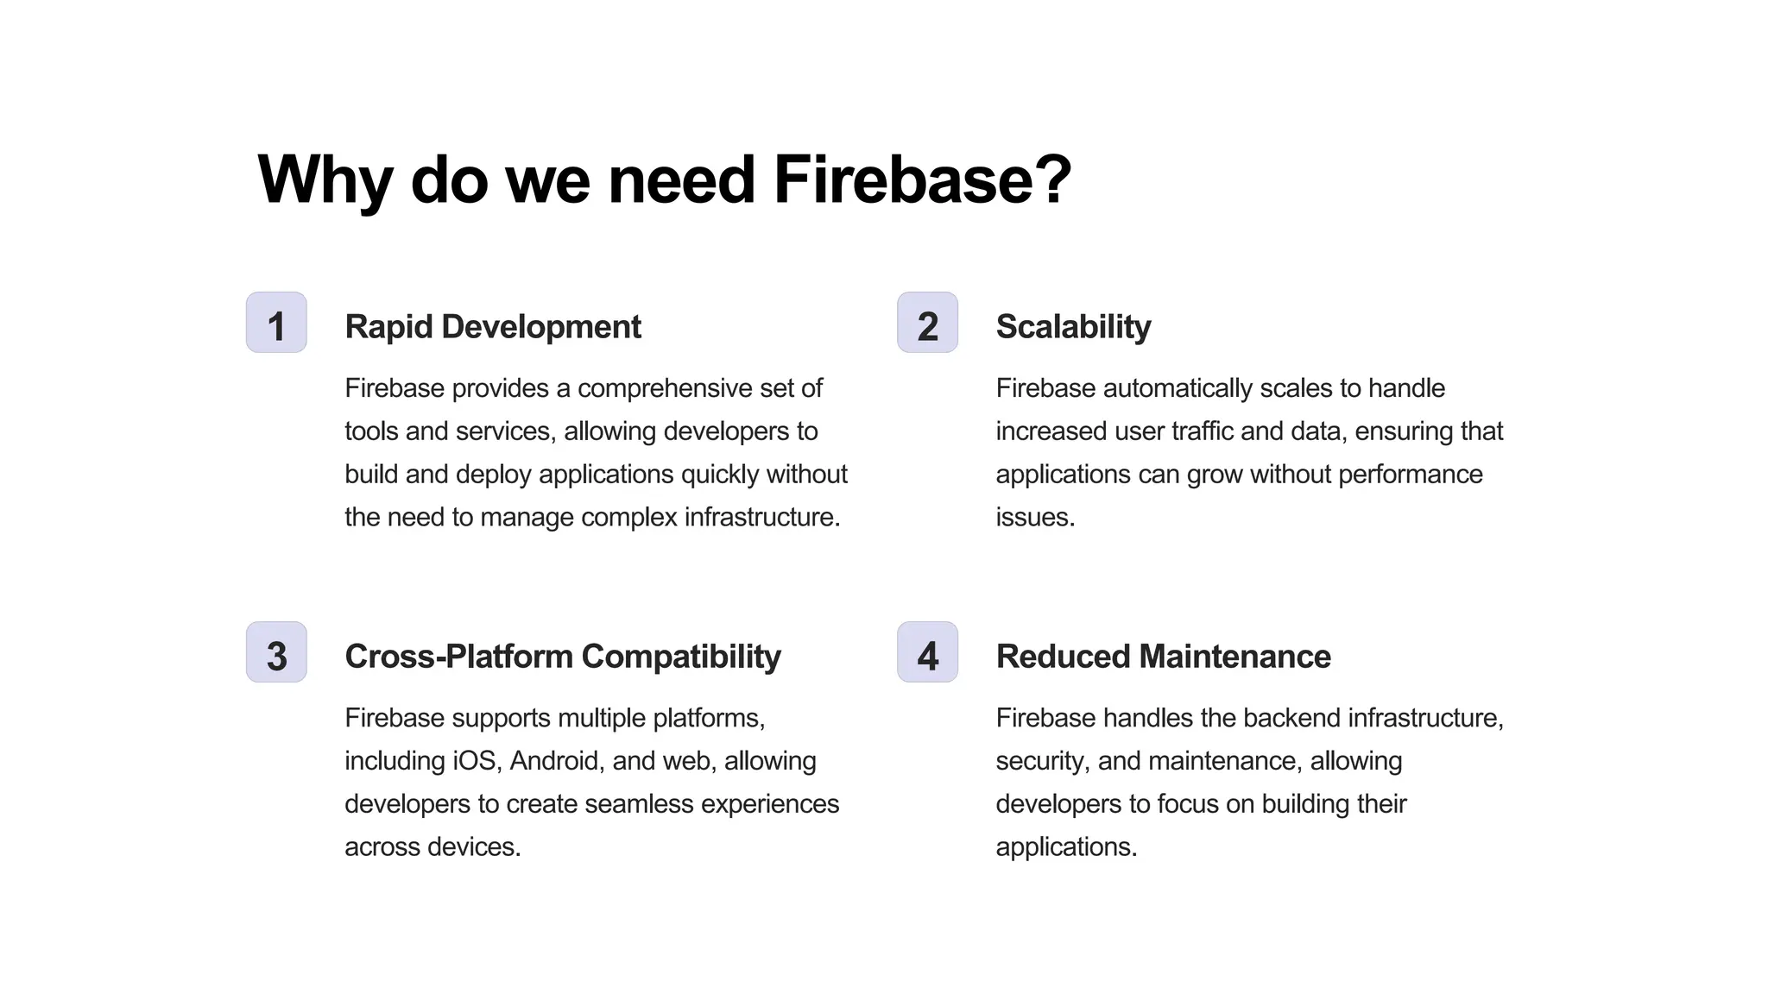Click the 'across devices.' text
This screenshot has width=1768, height=994.
433,847
